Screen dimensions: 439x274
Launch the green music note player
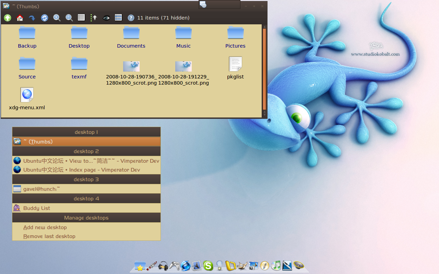tap(276, 266)
